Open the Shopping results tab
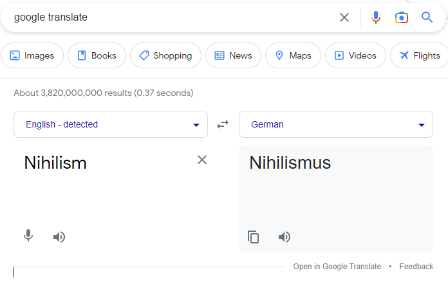 [x=165, y=55]
